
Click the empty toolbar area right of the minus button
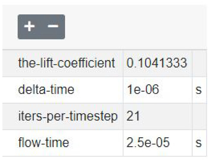134,27
